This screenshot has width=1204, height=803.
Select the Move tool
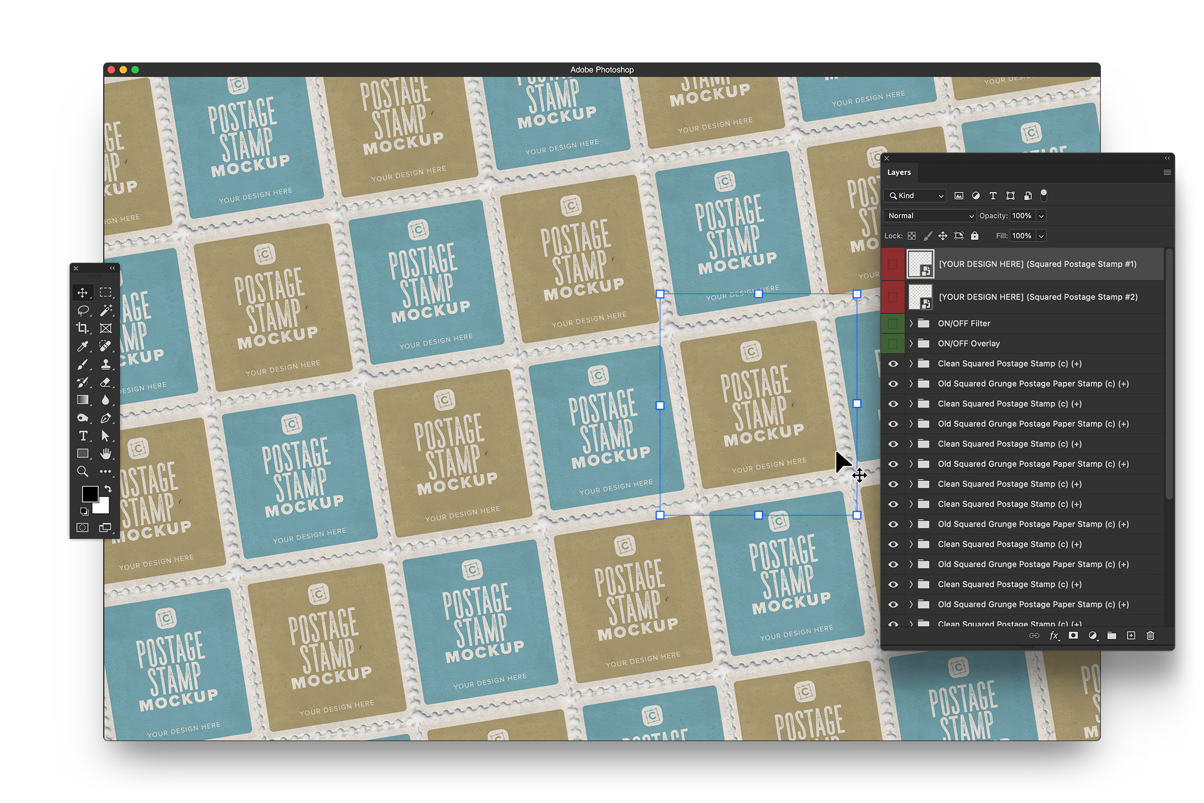pos(83,293)
